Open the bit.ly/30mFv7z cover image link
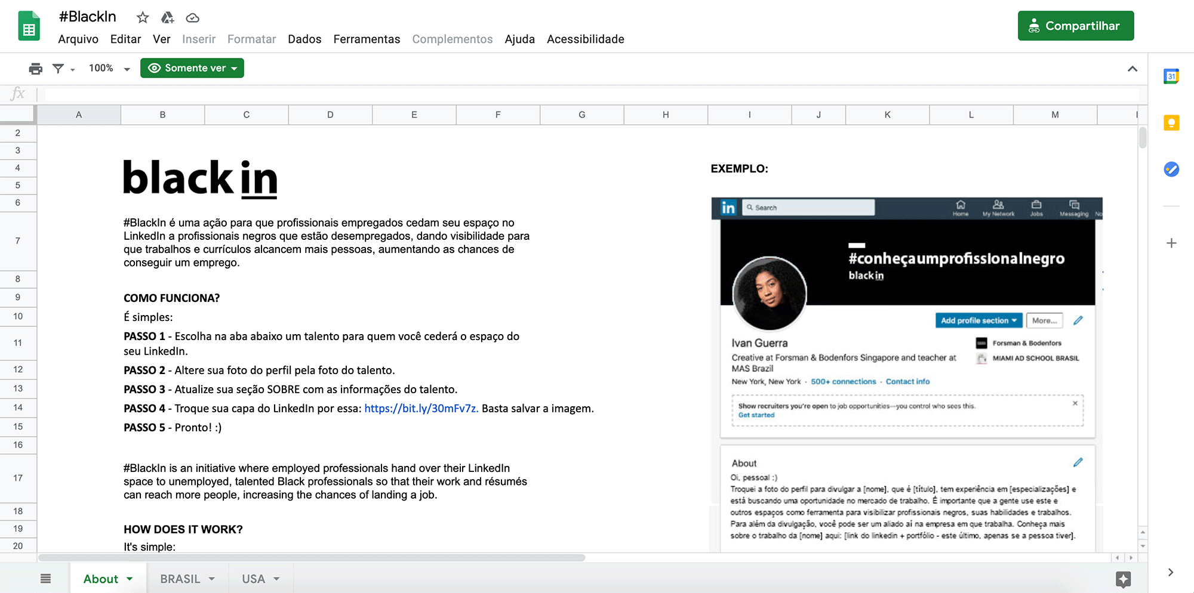The height and width of the screenshot is (593, 1194). 421,409
